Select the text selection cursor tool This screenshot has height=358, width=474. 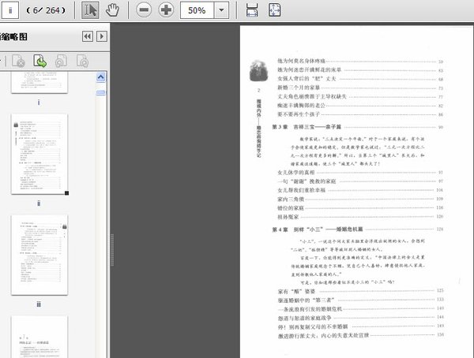pos(91,11)
